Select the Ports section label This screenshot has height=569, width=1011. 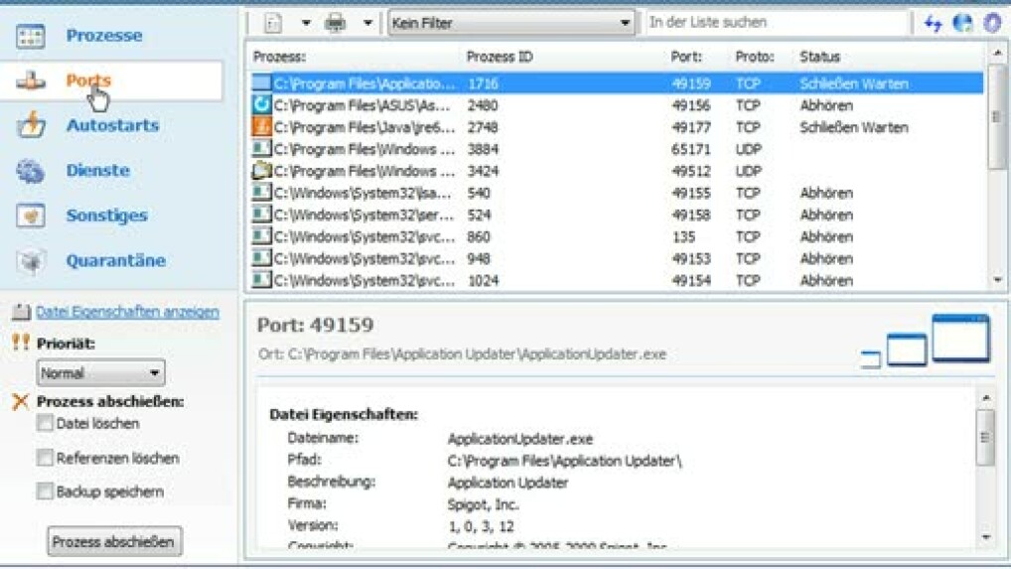88,80
